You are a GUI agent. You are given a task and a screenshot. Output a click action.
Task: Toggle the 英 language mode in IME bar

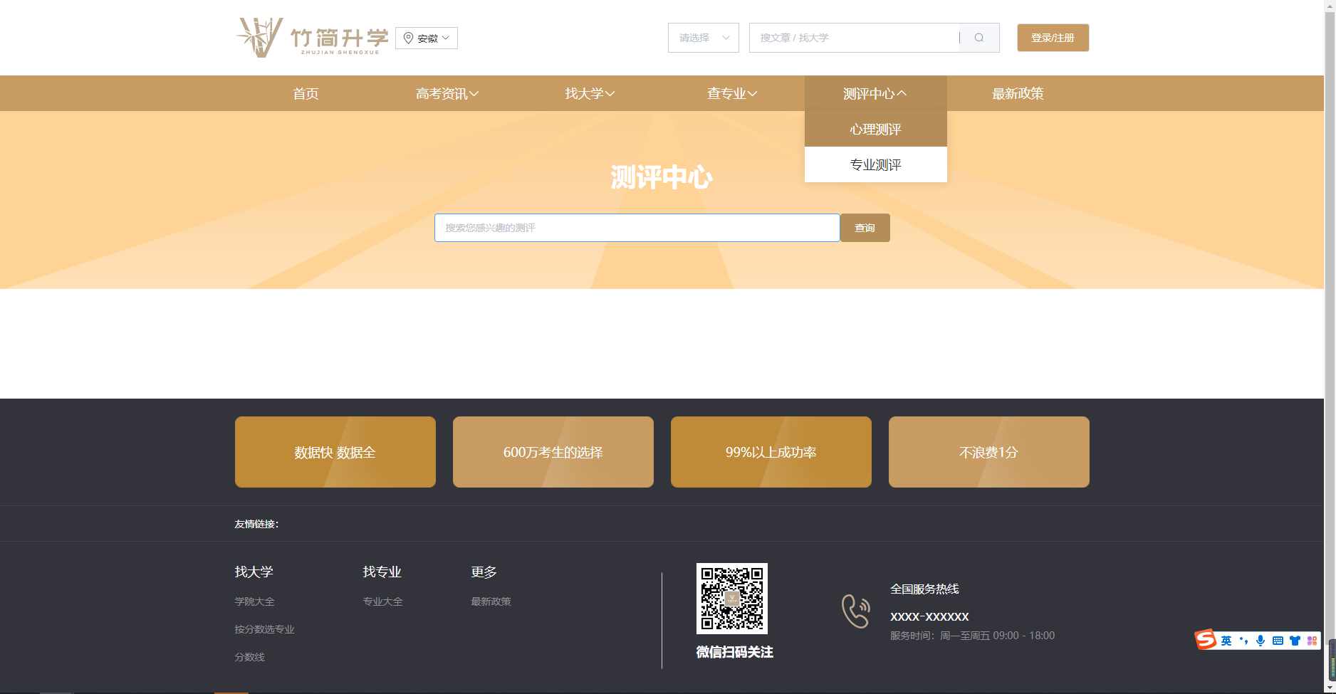[1226, 641]
